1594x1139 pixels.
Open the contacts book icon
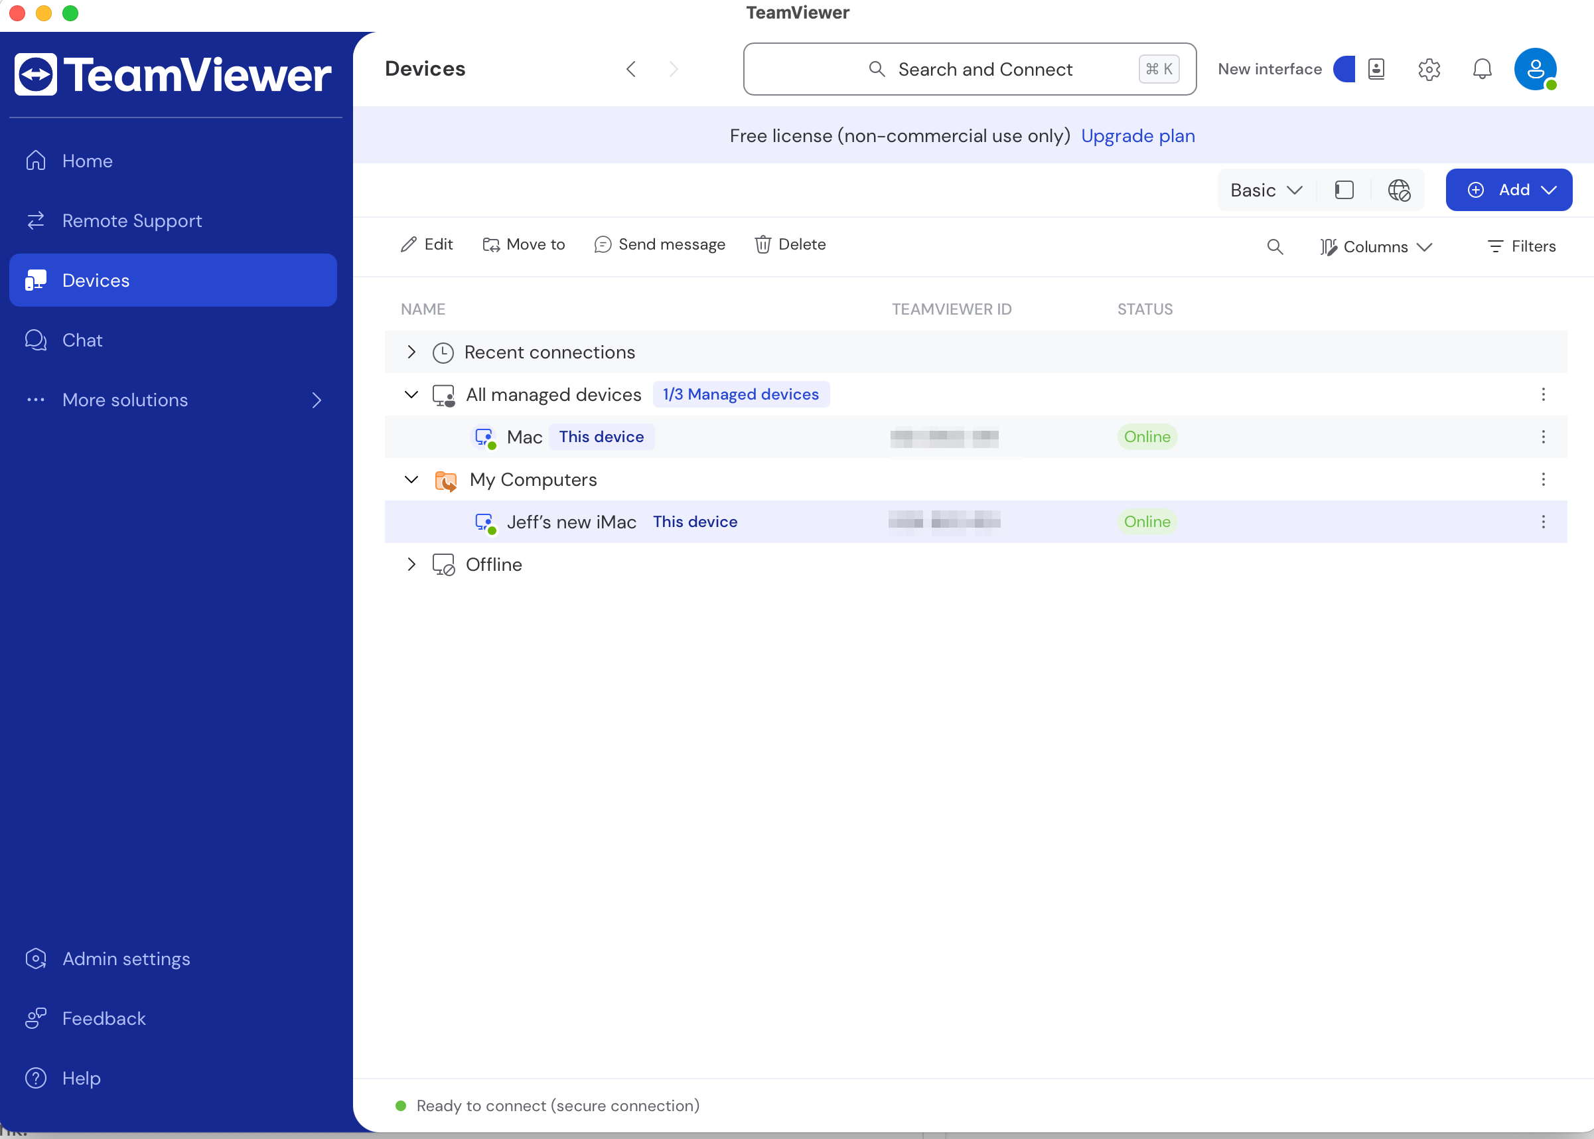(x=1376, y=69)
